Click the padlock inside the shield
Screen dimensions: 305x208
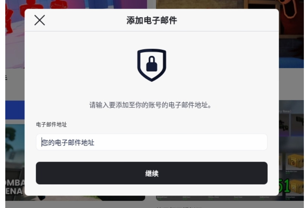coord(152,64)
